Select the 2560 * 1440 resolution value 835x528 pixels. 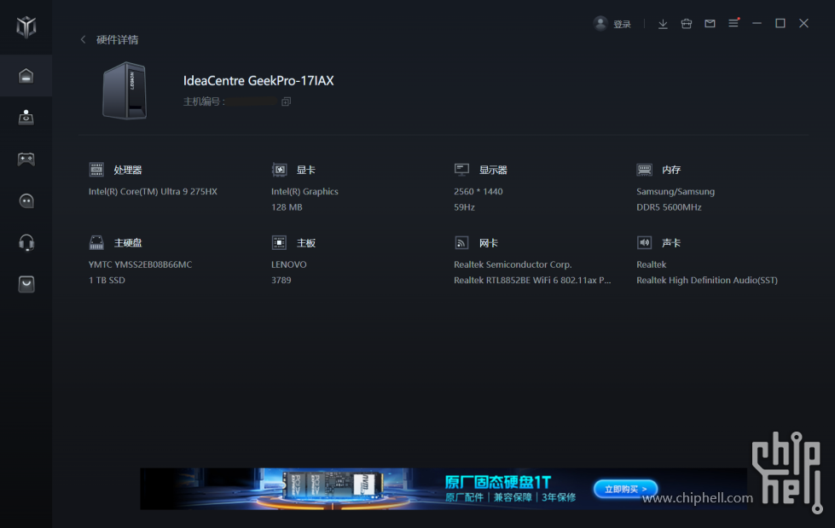click(x=478, y=191)
